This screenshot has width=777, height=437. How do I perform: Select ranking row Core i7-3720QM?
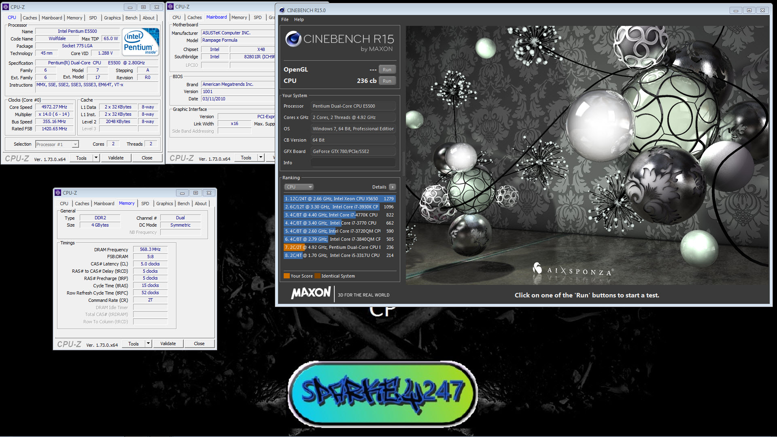(x=339, y=231)
